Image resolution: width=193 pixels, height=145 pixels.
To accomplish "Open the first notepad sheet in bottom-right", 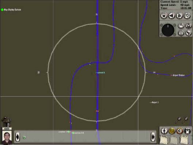I will pos(164,140).
